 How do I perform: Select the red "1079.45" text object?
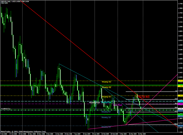(x=143, y=97)
